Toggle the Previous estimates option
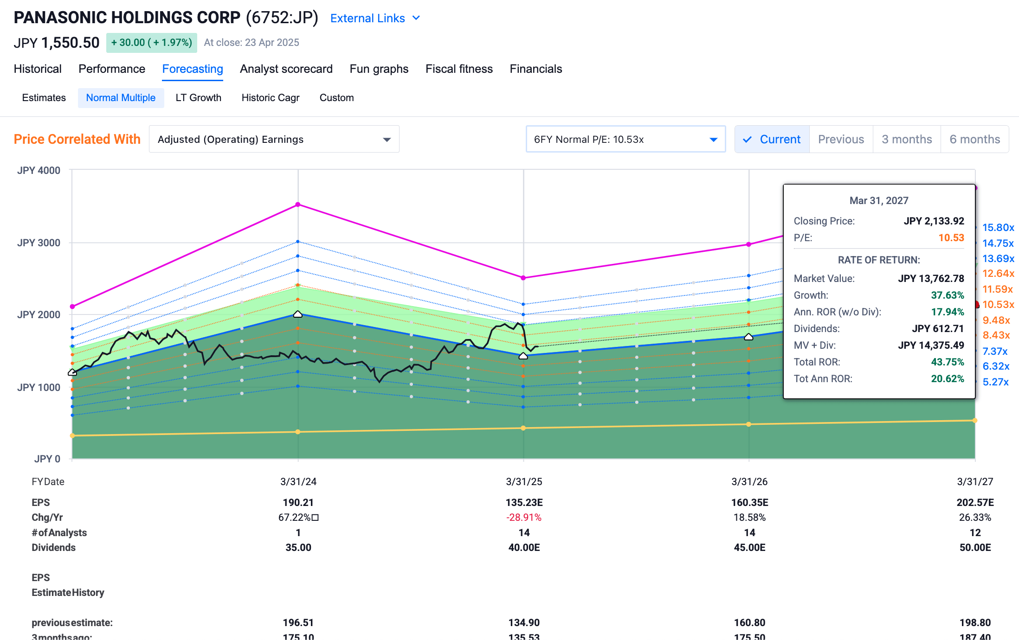Screen dimensions: 1019x640 [841, 140]
